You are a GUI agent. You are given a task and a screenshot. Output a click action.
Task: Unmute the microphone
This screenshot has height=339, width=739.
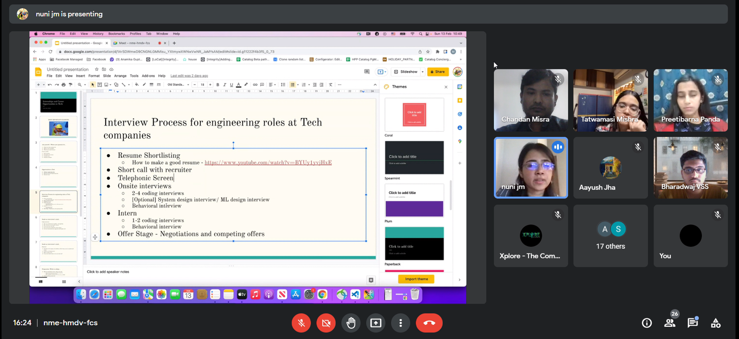pyautogui.click(x=301, y=323)
